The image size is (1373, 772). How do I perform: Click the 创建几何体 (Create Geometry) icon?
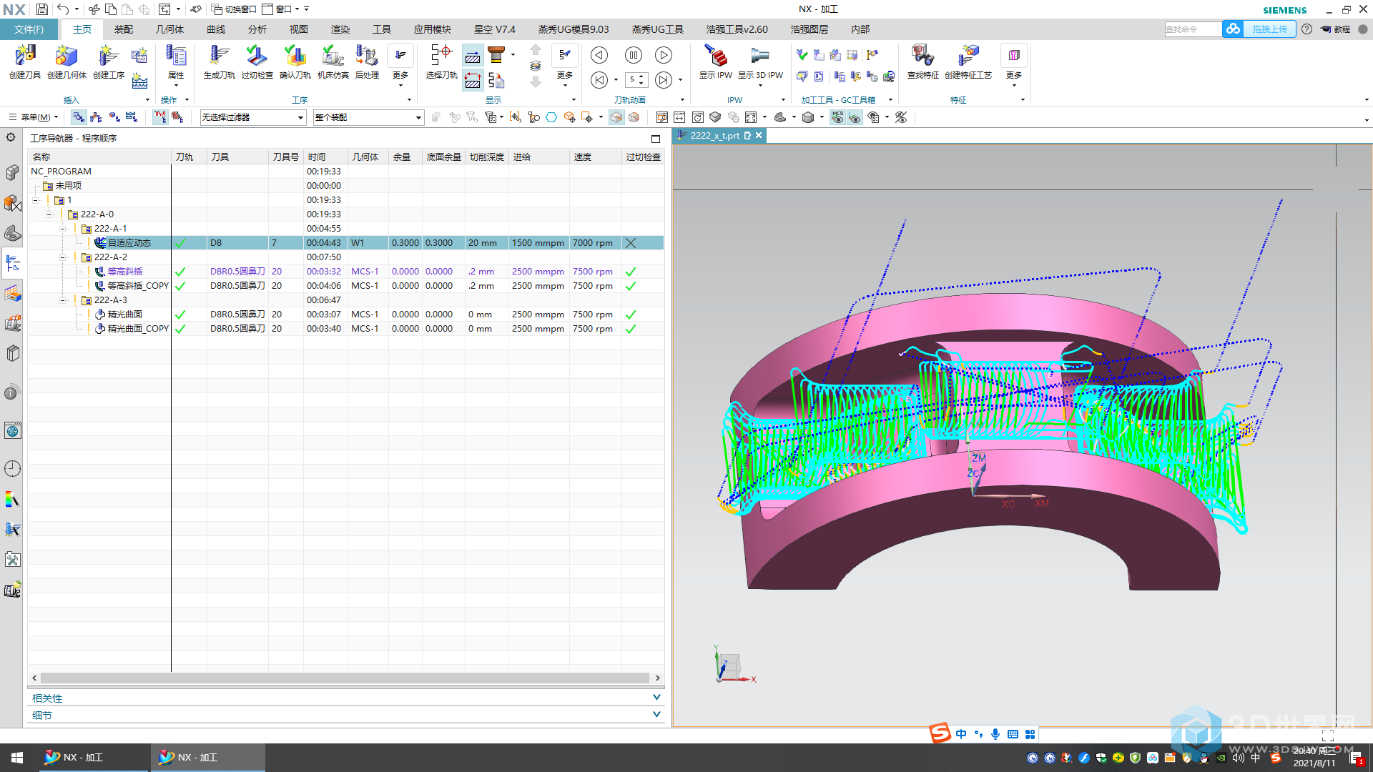[67, 61]
